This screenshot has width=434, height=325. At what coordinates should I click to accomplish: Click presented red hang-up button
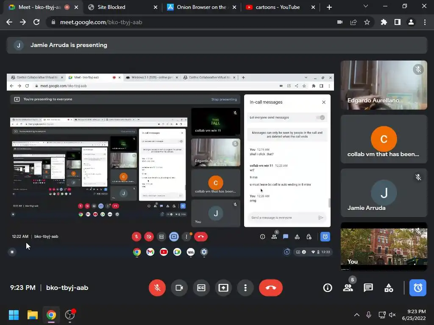tap(200, 237)
